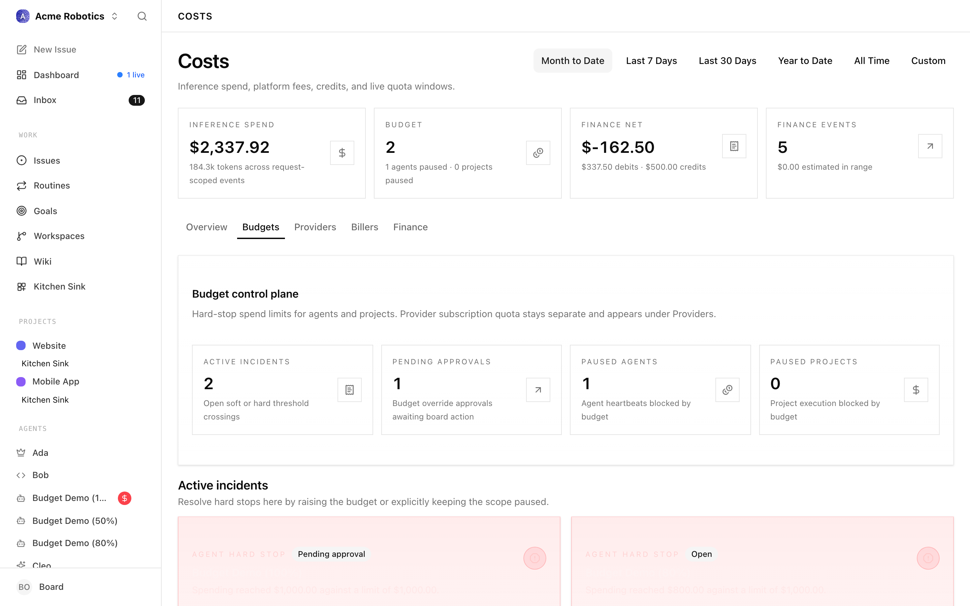Image resolution: width=970 pixels, height=606 pixels.
Task: Click the dollar icon on Inference Spend card
Action: pyautogui.click(x=342, y=153)
